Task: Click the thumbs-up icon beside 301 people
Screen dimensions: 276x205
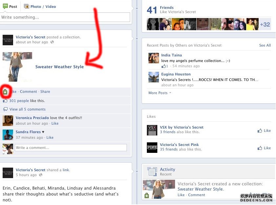Action: coord(5,101)
